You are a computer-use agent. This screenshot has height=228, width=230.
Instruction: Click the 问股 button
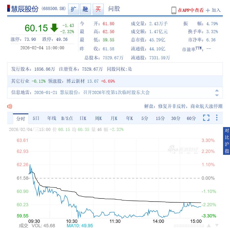pos(114,9)
